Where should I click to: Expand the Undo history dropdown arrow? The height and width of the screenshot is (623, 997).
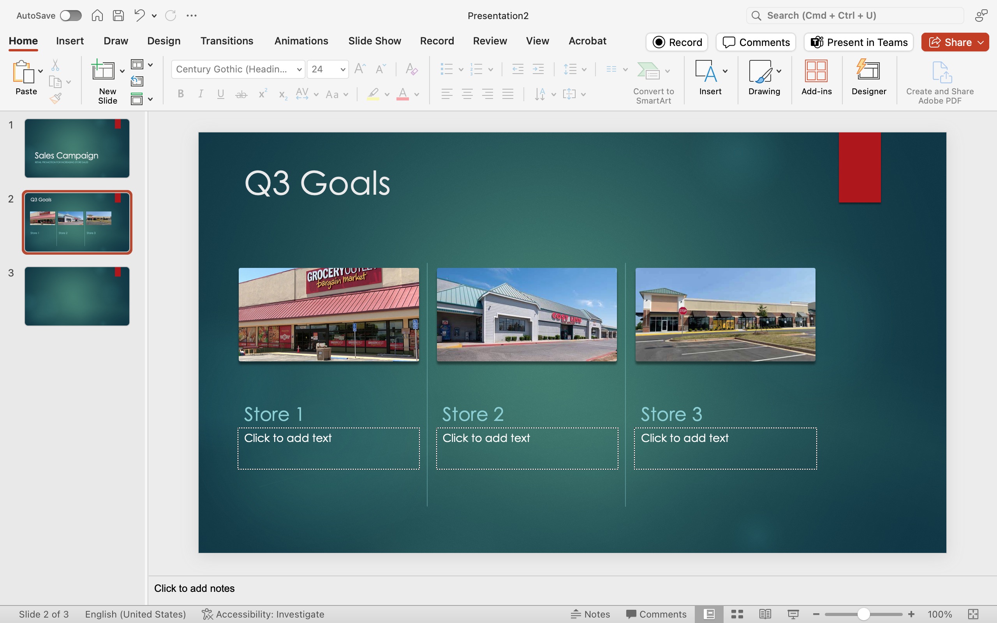click(154, 16)
